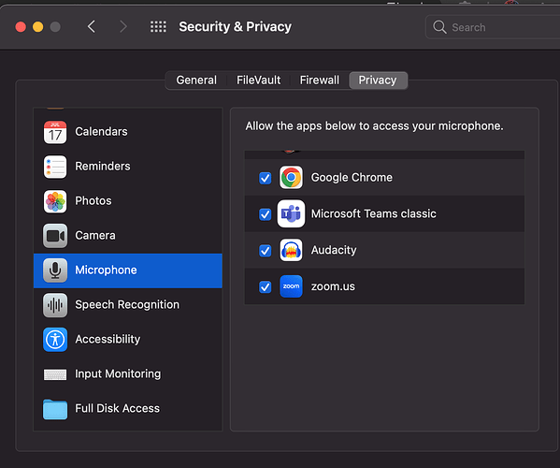Open the Firewall tab

pyautogui.click(x=320, y=80)
